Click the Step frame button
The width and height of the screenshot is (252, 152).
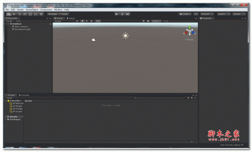click(x=128, y=14)
